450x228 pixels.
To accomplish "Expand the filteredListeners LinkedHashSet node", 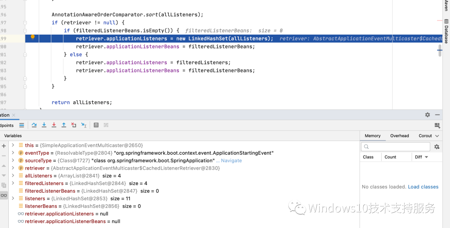I will coord(13,183).
